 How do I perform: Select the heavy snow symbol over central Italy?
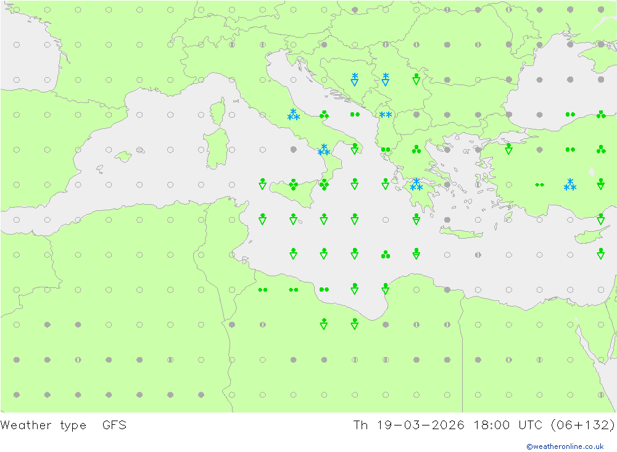click(293, 115)
